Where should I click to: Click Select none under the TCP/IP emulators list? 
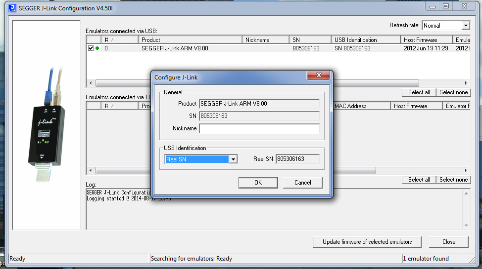click(453, 180)
